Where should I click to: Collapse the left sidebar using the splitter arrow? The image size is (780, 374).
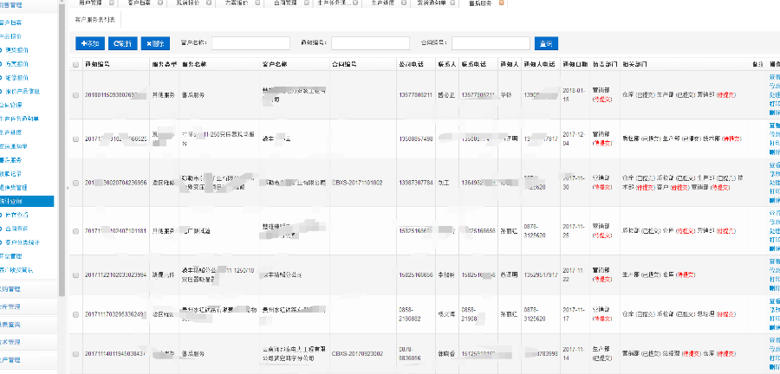tap(68, 188)
